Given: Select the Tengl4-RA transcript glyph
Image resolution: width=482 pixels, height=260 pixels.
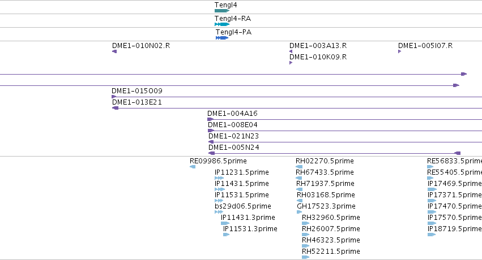Looking at the screenshot, I should tap(222, 24).
